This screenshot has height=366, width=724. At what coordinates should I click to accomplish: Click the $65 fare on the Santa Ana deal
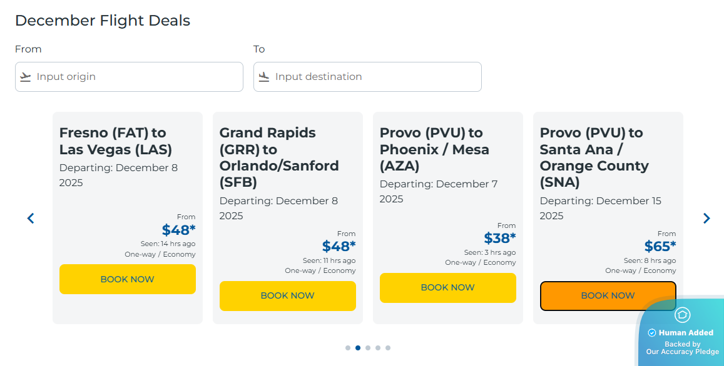pyautogui.click(x=660, y=246)
